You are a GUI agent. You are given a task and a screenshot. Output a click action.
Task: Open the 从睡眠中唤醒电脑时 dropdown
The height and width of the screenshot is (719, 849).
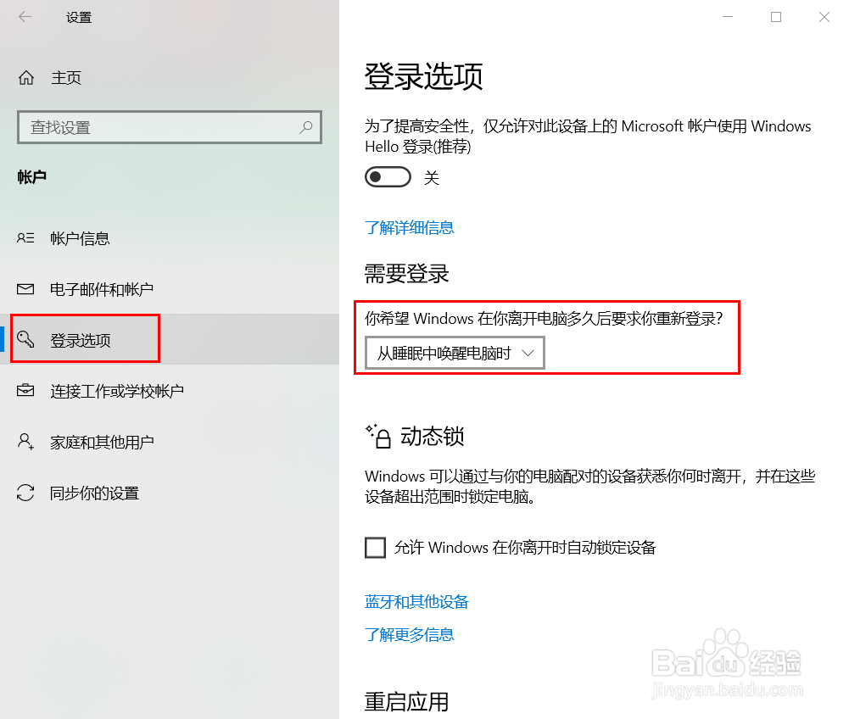point(455,353)
